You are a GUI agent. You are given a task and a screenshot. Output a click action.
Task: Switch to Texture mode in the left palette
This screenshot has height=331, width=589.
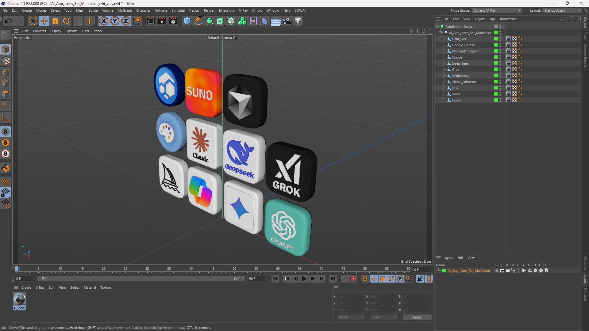tap(6, 61)
